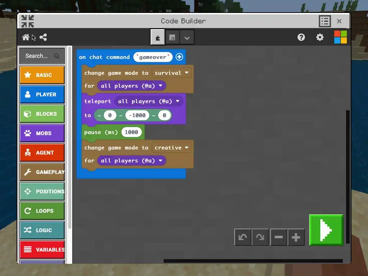This screenshot has height=276, width=368.
Task: Click the search magnifier icon
Action: (x=56, y=56)
